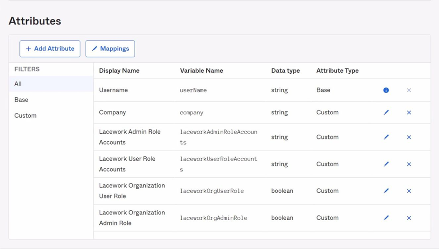
Task: Remove Lacework Organization User Role attribute
Action: (409, 191)
